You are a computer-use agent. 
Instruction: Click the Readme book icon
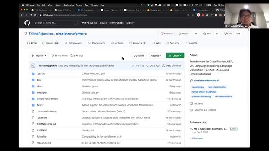191,104
